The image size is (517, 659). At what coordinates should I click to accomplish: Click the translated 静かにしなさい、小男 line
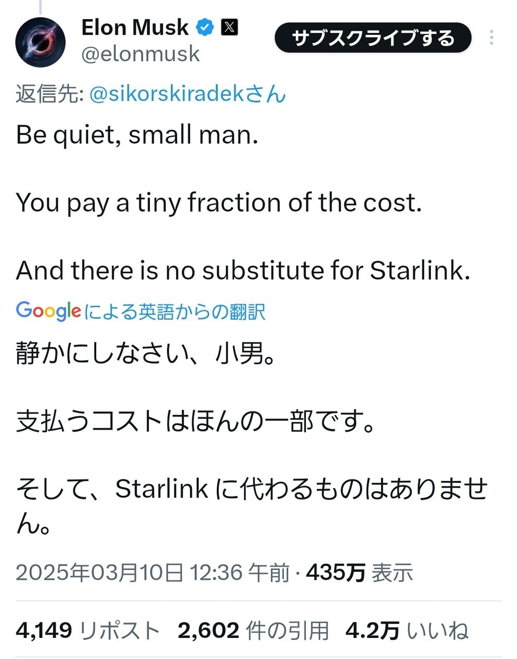click(146, 354)
